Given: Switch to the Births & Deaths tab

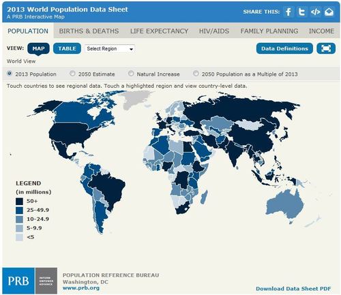Looking at the screenshot, I should tap(89, 31).
